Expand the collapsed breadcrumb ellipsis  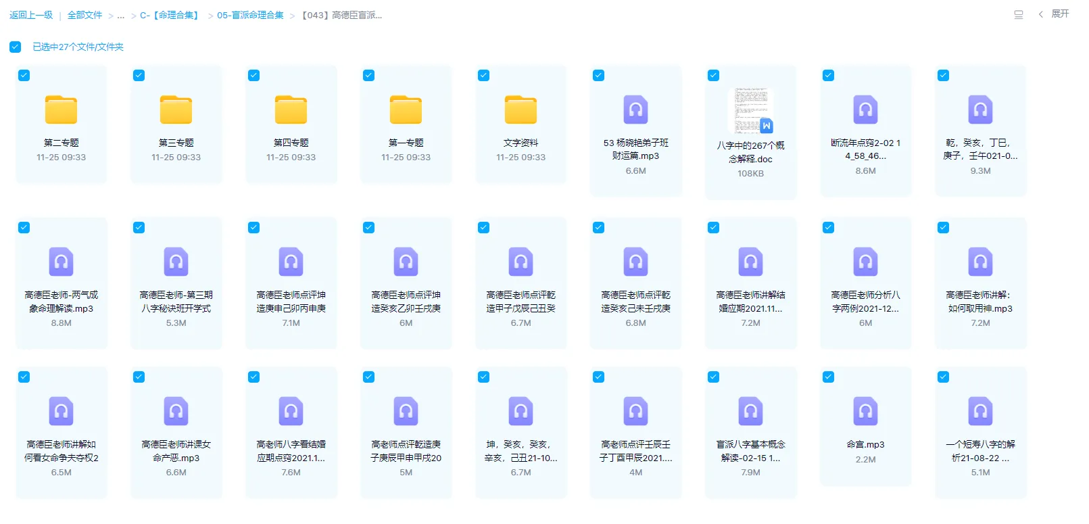point(121,16)
